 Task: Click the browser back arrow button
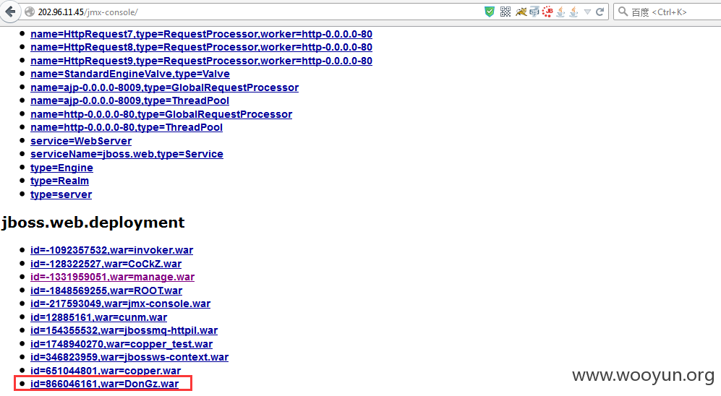[x=10, y=12]
